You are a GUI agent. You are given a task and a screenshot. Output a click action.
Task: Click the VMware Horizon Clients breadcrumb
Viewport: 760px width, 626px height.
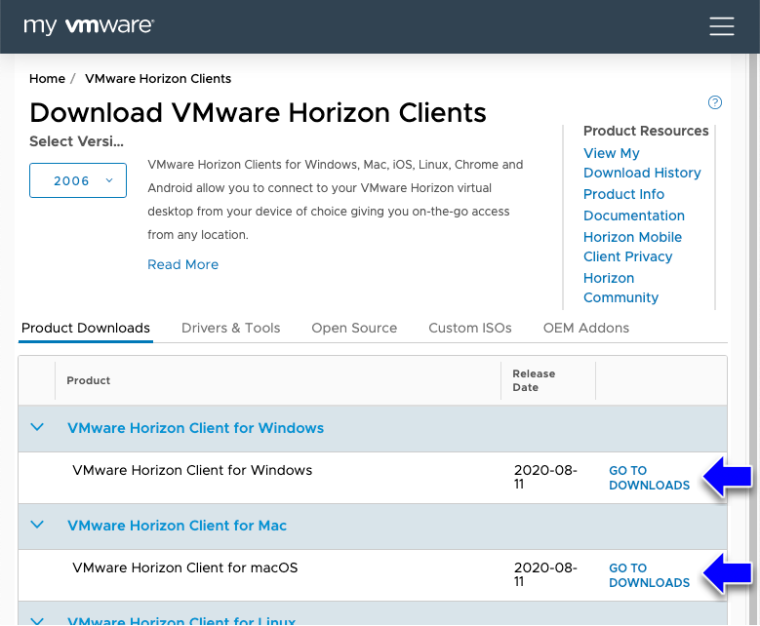(158, 78)
